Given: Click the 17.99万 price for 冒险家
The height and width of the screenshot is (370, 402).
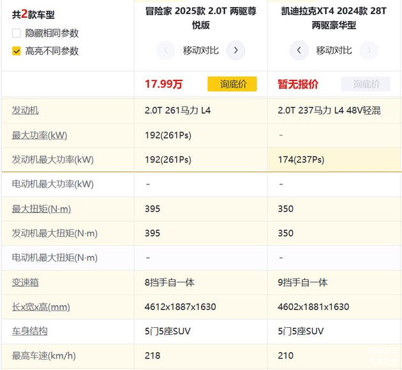Looking at the screenshot, I should tap(163, 84).
